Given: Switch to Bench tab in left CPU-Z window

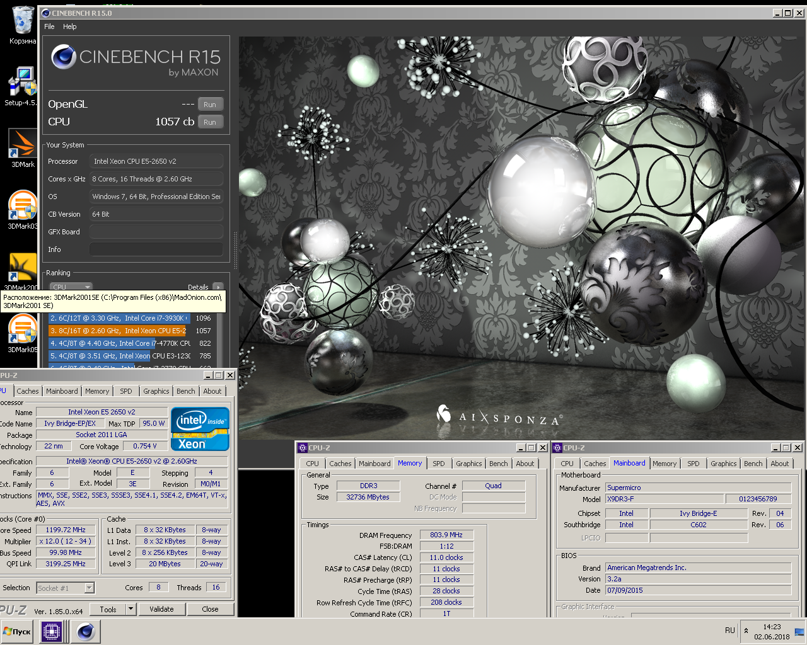Looking at the screenshot, I should (186, 391).
